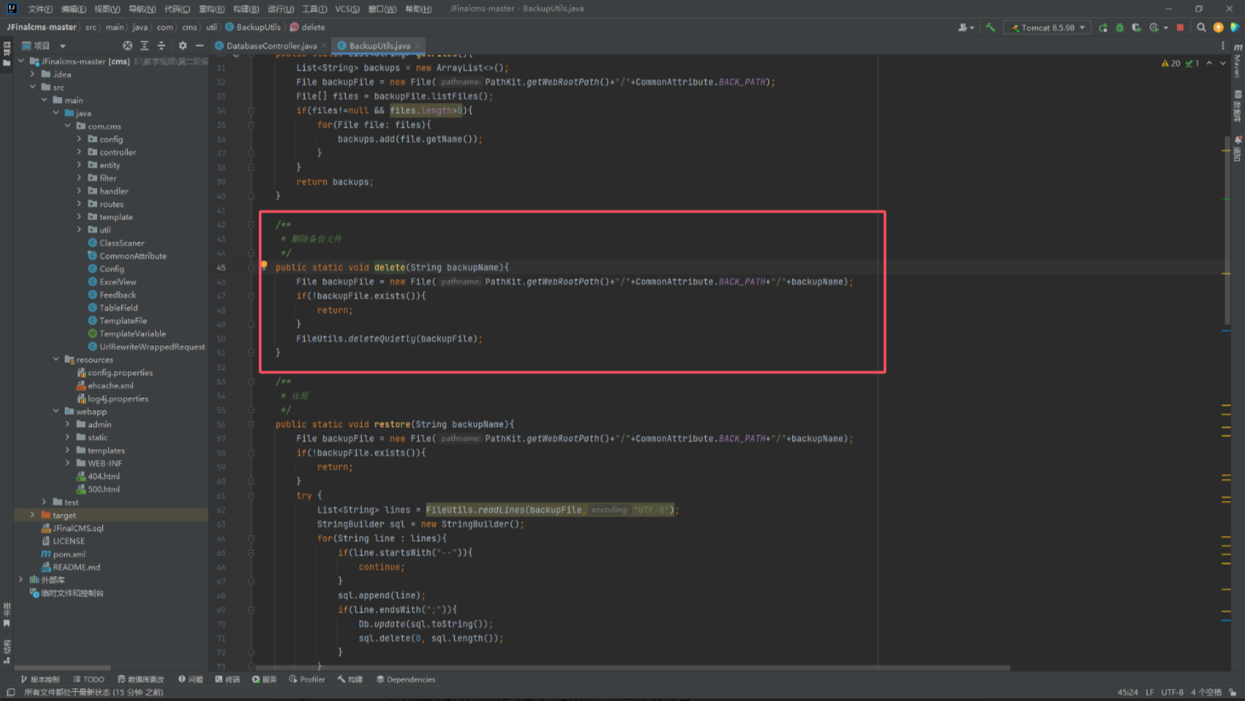The image size is (1245, 701).
Task: Click Collapse All in project panel
Action: click(x=161, y=46)
